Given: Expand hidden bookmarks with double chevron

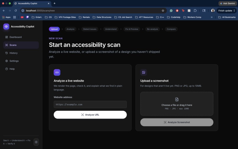Looking at the screenshot, I should [x=212, y=17].
